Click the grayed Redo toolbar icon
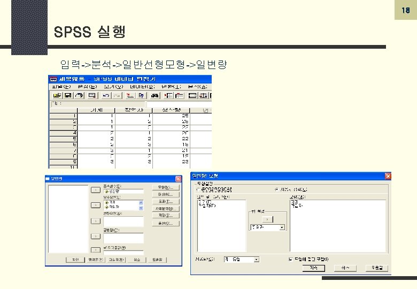 pyautogui.click(x=117, y=95)
